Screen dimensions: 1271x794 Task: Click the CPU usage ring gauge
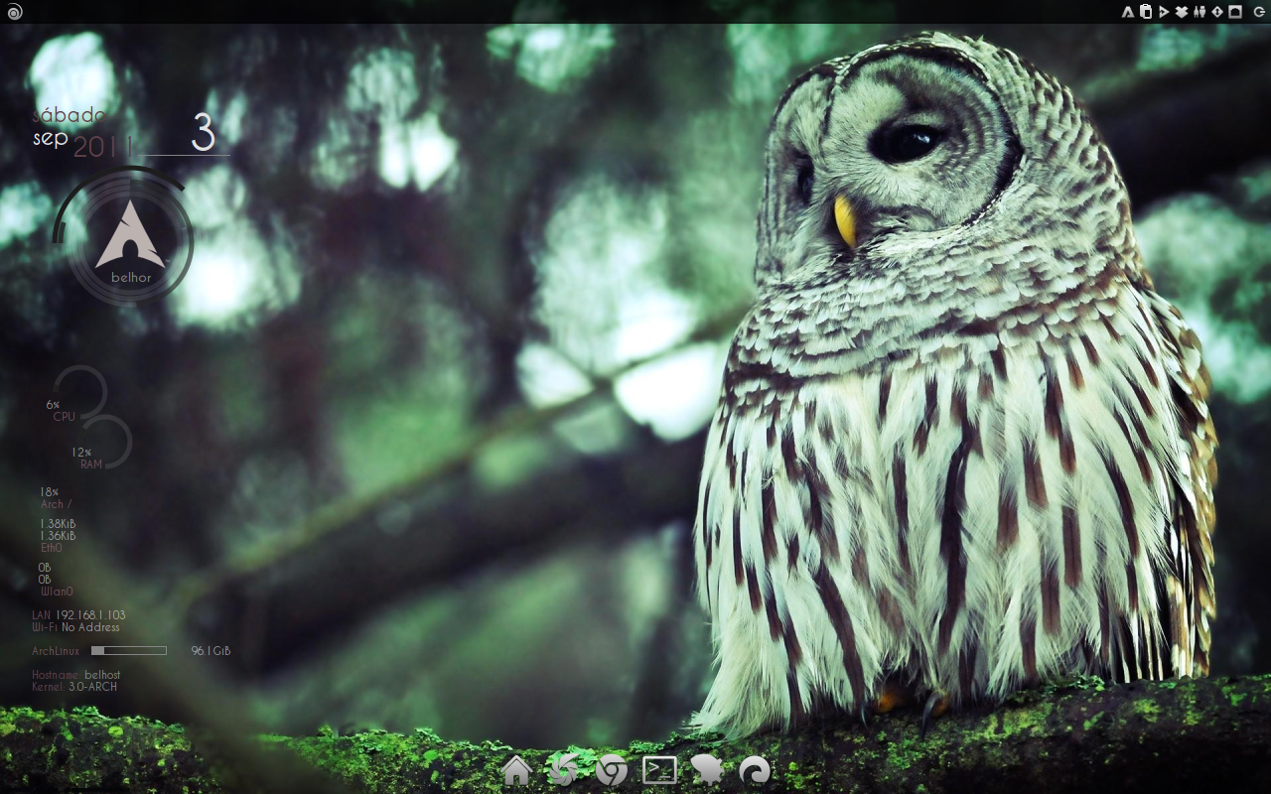[81, 393]
